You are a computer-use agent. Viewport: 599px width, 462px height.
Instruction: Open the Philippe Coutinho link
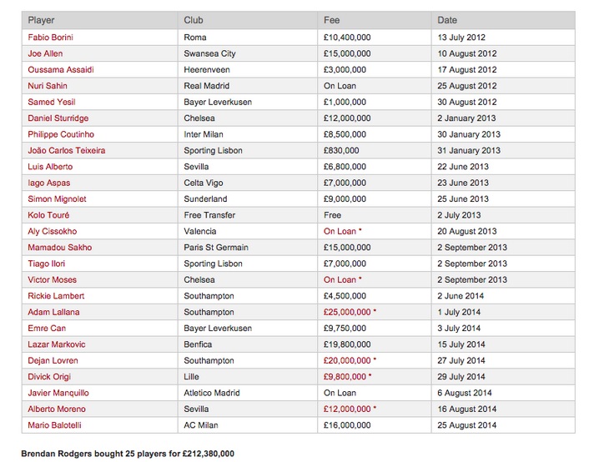coord(61,134)
